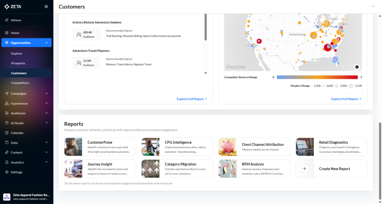Viewport: 383px width, 204px height.
Task: Open the Athena assistant icon
Action: coord(7,20)
